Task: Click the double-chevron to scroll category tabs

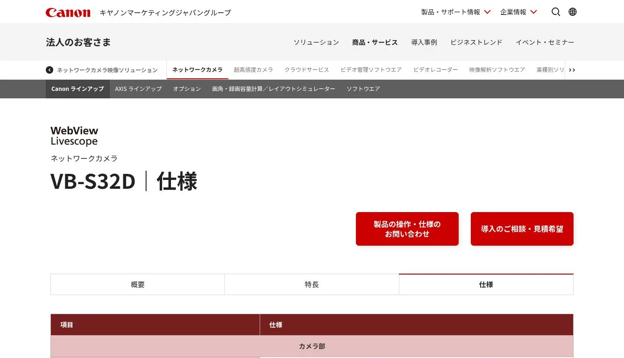Action: [572, 70]
